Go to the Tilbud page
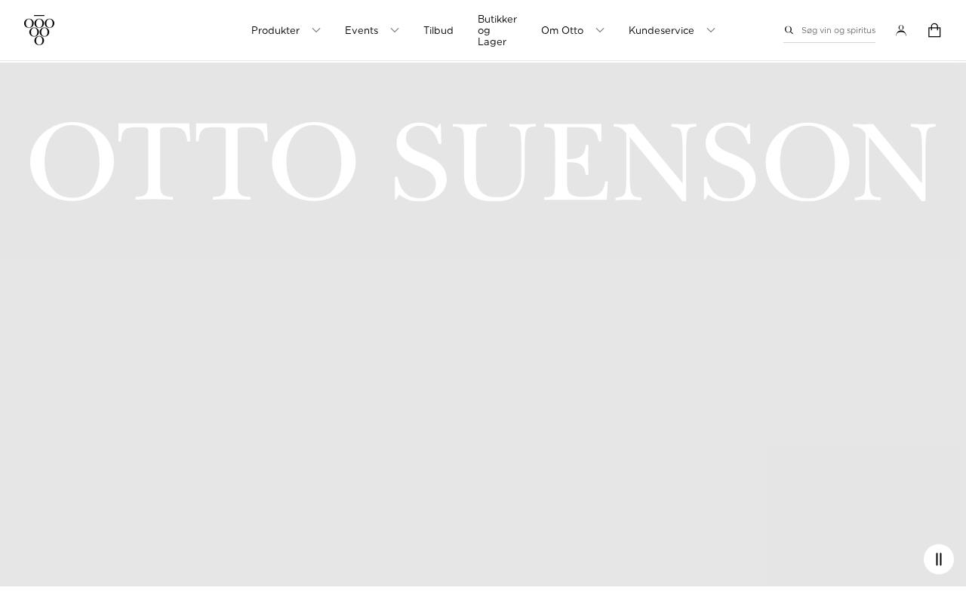The height and width of the screenshot is (603, 966). [438, 30]
